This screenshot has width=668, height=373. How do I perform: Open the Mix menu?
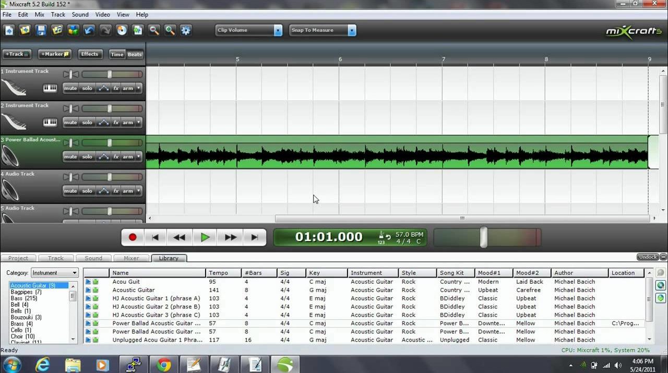pos(40,15)
